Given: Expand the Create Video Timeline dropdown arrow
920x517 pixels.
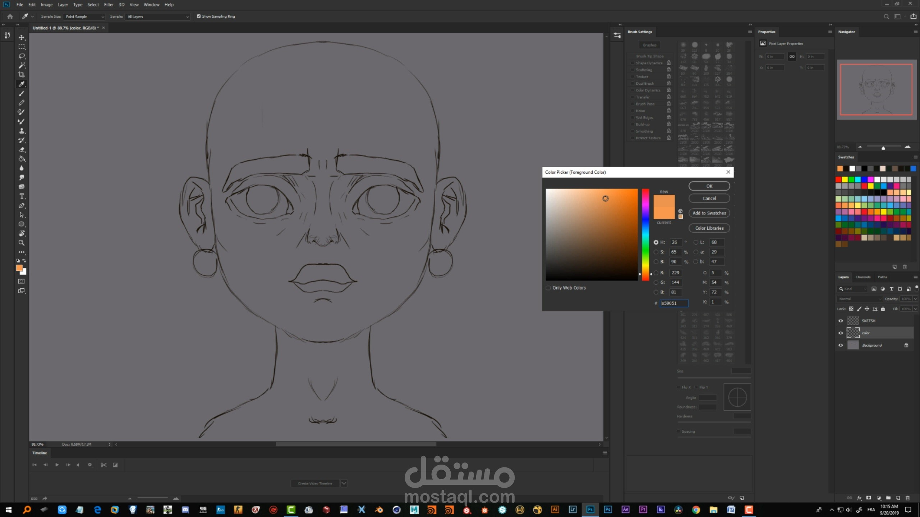Looking at the screenshot, I should 344,483.
